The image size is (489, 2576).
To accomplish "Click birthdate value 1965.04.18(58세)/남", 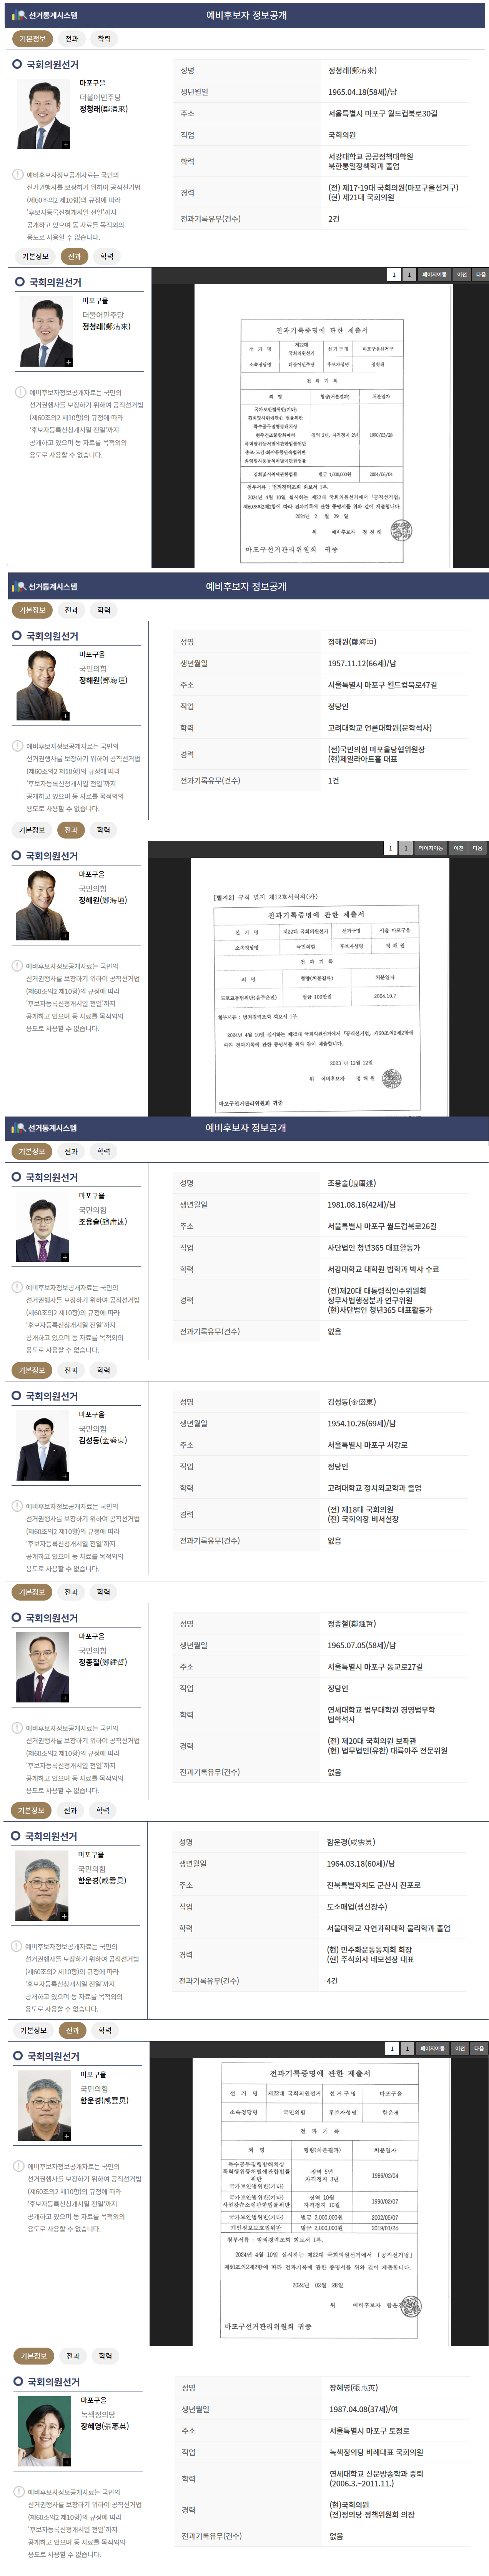I will (x=362, y=92).
